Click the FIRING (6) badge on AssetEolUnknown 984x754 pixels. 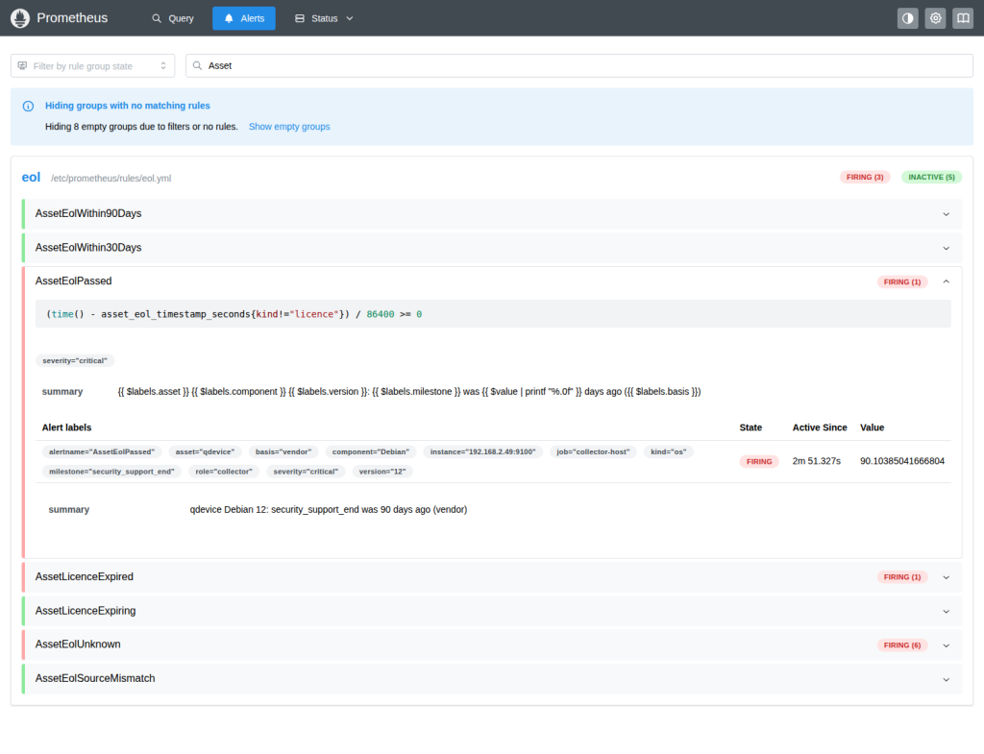[901, 645]
